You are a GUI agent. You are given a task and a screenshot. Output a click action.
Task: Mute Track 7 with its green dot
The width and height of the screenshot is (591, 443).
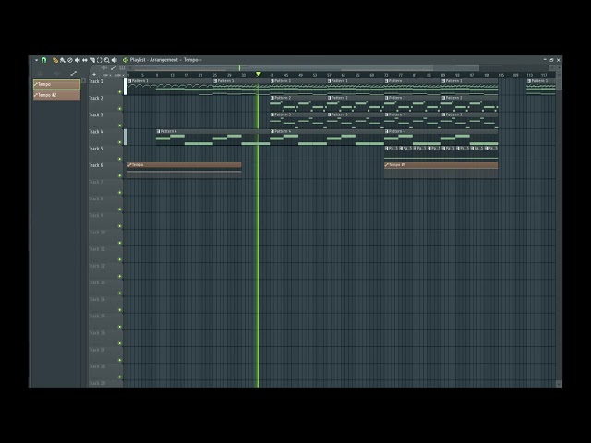pyautogui.click(x=120, y=193)
